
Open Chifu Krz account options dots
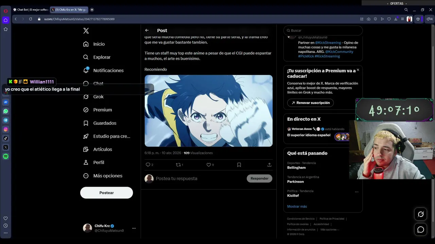pyautogui.click(x=134, y=228)
